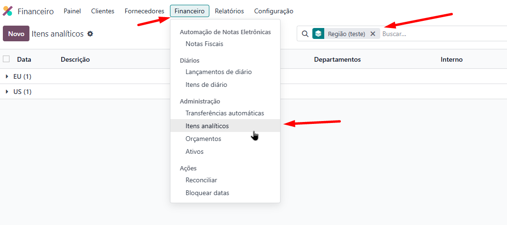Click the Novo button
This screenshot has height=225, width=507.
coord(16,34)
